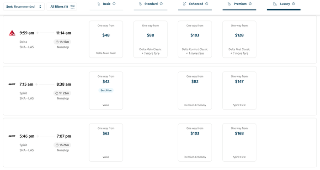This screenshot has height=170, width=320.
Task: Choose the $103 Delta Comfort Classic fare
Action: (x=195, y=39)
